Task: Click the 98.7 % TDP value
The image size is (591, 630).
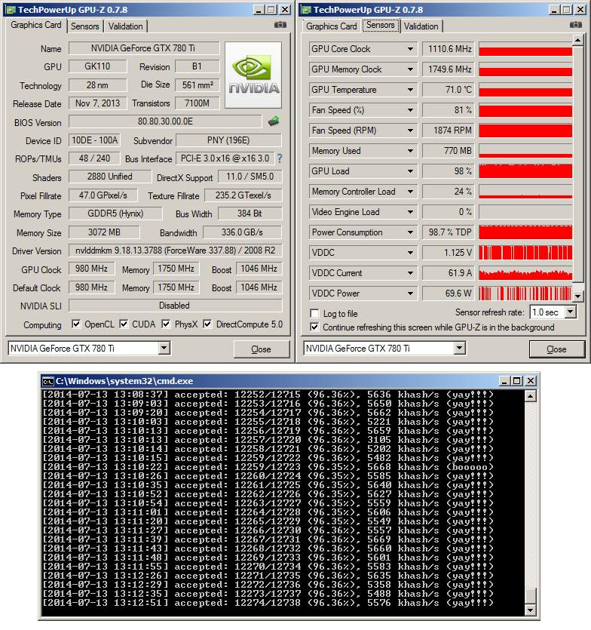Action: coord(448,232)
